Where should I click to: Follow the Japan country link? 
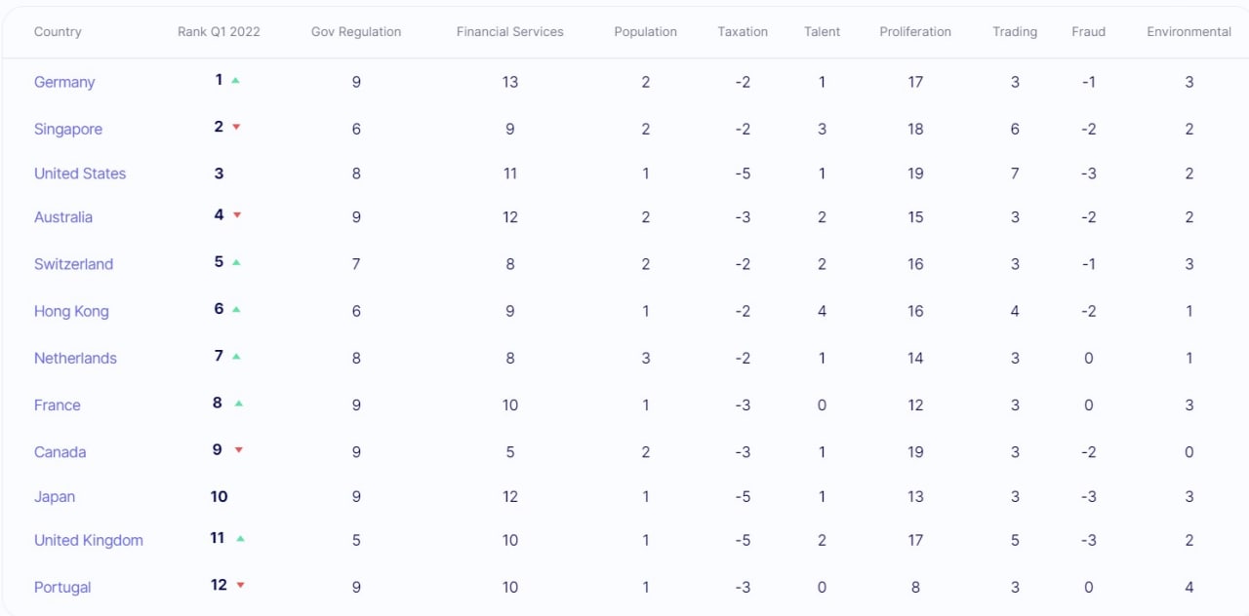55,497
